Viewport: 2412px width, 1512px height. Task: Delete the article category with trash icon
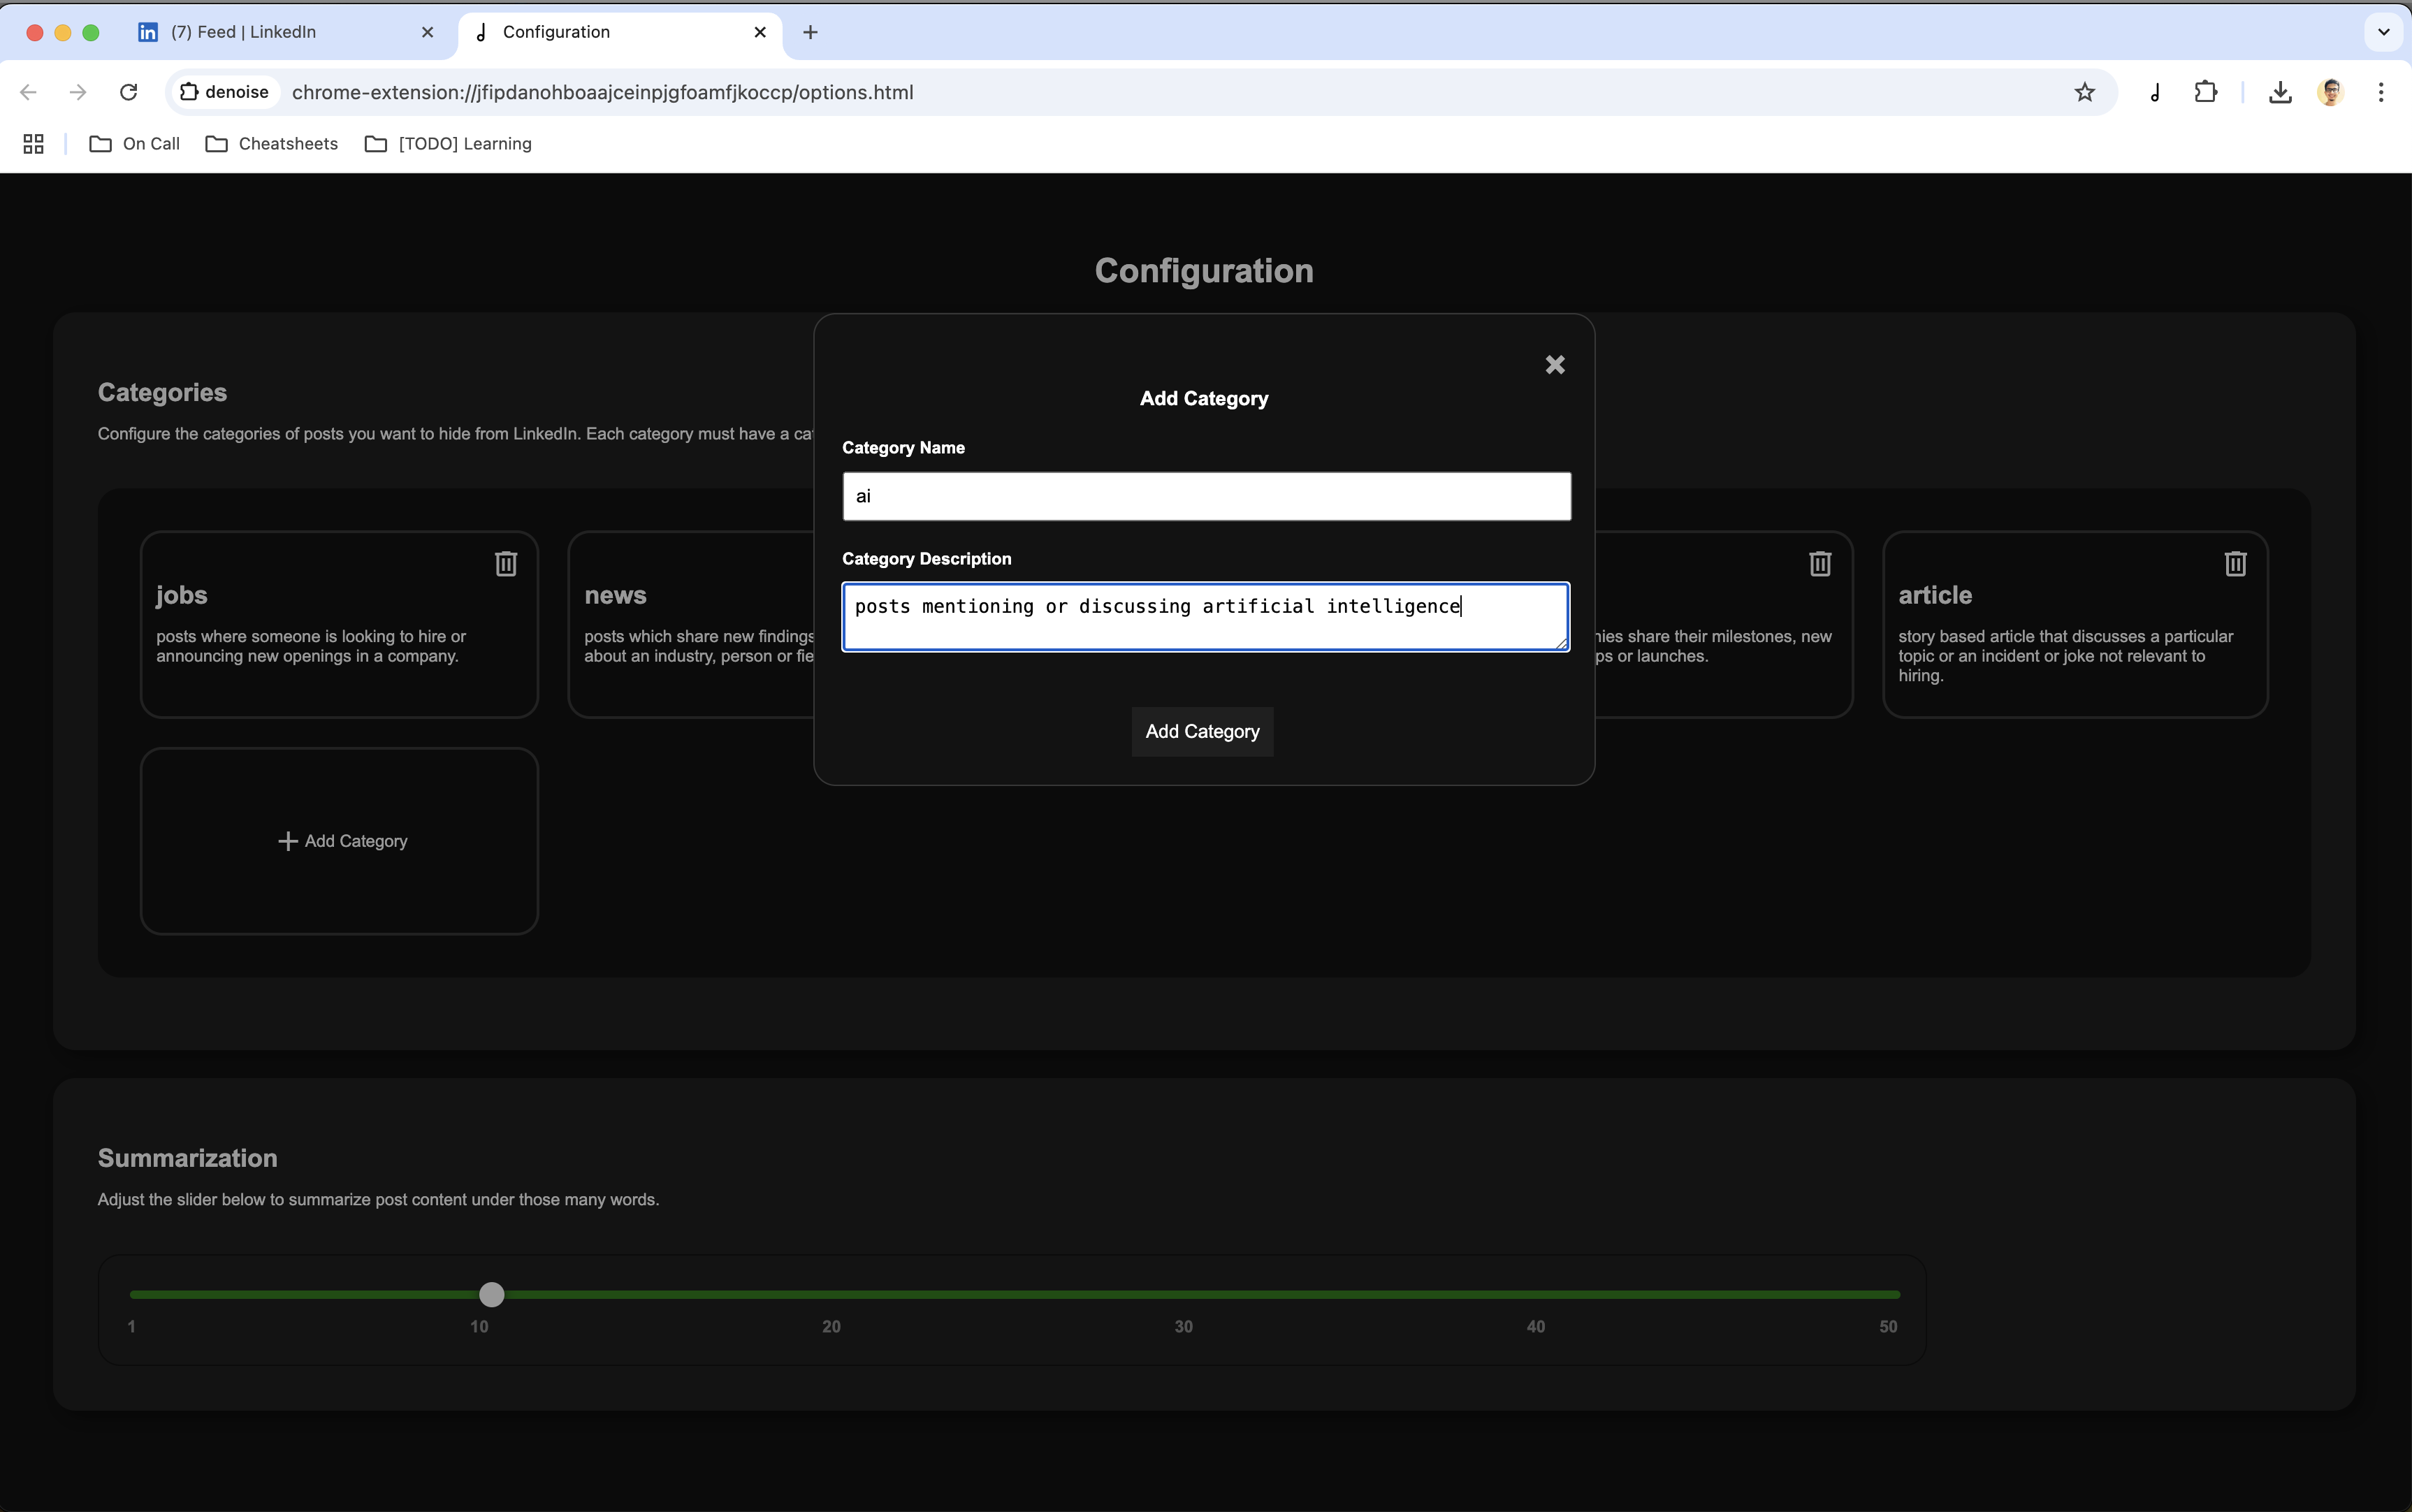point(2235,564)
